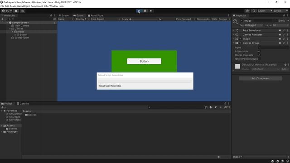This screenshot has width=290, height=163.
Task: Open the Help menu
Action: pyautogui.click(x=61, y=6)
